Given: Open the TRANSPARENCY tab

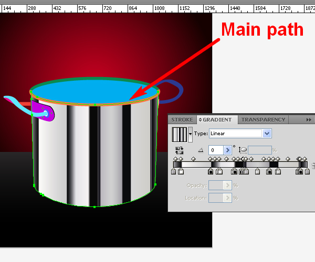Looking at the screenshot, I should pyautogui.click(x=263, y=119).
